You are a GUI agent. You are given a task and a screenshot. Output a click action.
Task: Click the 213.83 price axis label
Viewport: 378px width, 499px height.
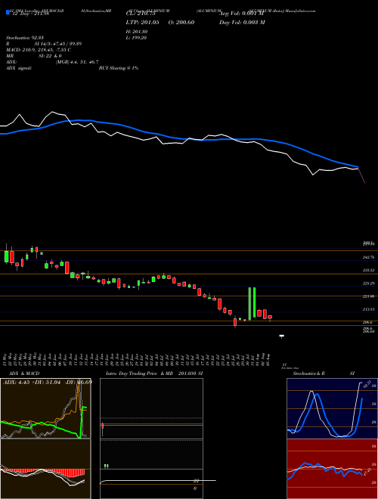pyautogui.click(x=368, y=309)
